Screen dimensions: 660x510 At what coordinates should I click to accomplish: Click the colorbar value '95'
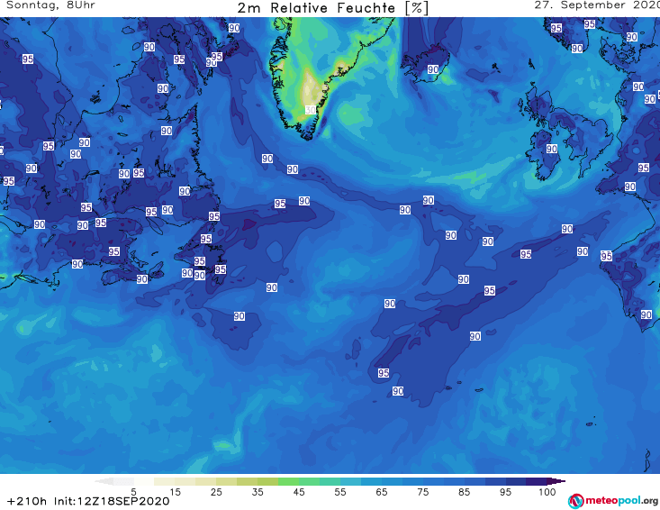pyautogui.click(x=505, y=492)
